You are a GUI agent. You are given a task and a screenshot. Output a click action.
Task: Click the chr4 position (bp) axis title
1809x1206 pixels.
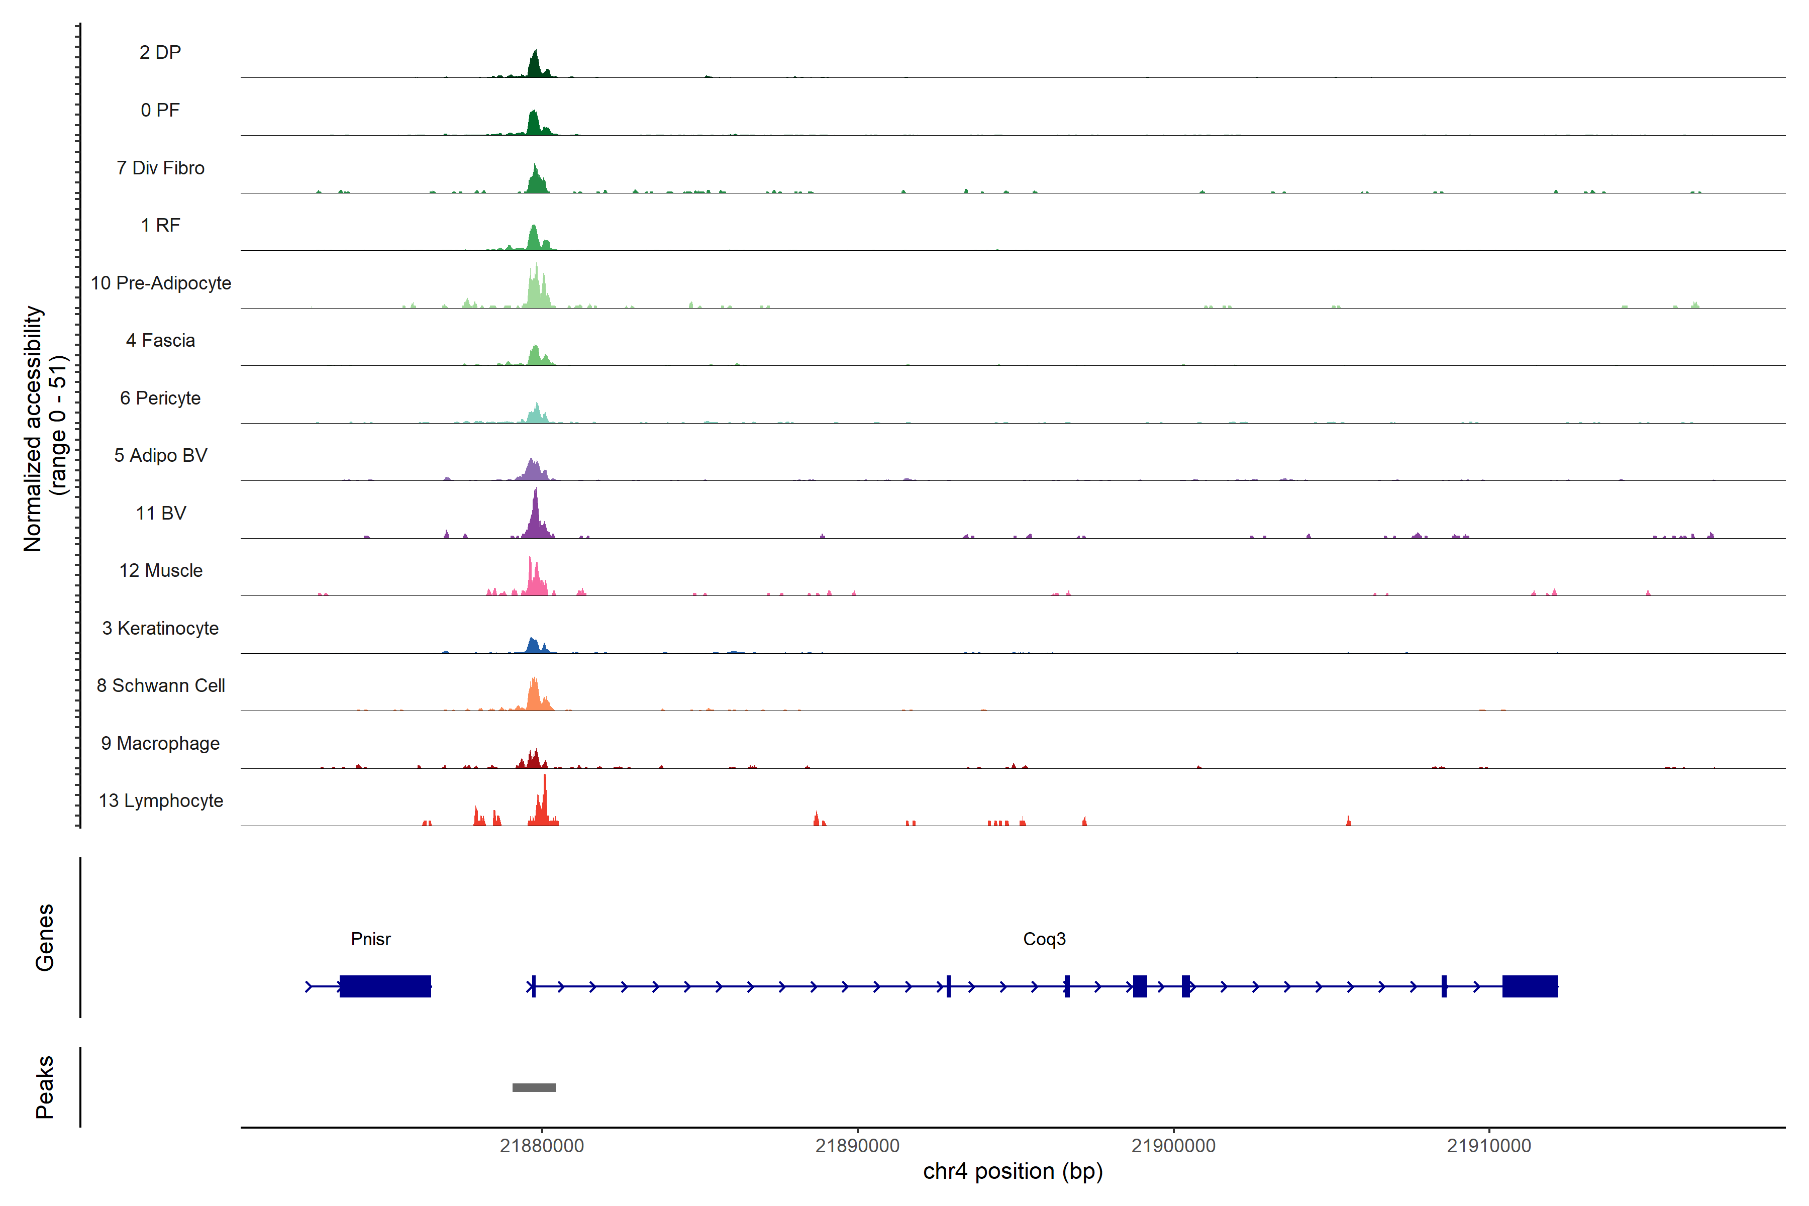point(1012,1171)
